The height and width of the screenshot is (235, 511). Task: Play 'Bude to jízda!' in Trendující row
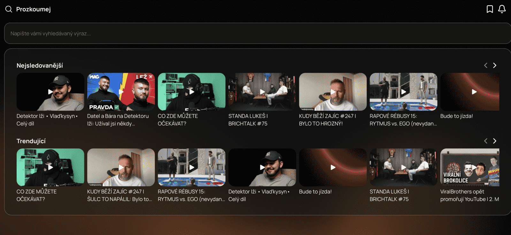333,167
